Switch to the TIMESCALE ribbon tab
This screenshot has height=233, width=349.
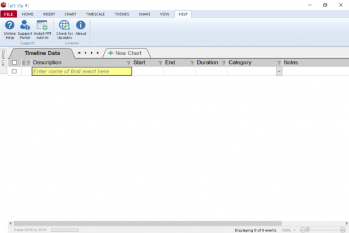pos(95,14)
